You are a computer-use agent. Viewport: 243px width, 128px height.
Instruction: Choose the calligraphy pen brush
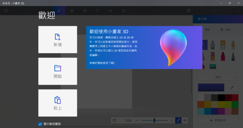[213, 45]
